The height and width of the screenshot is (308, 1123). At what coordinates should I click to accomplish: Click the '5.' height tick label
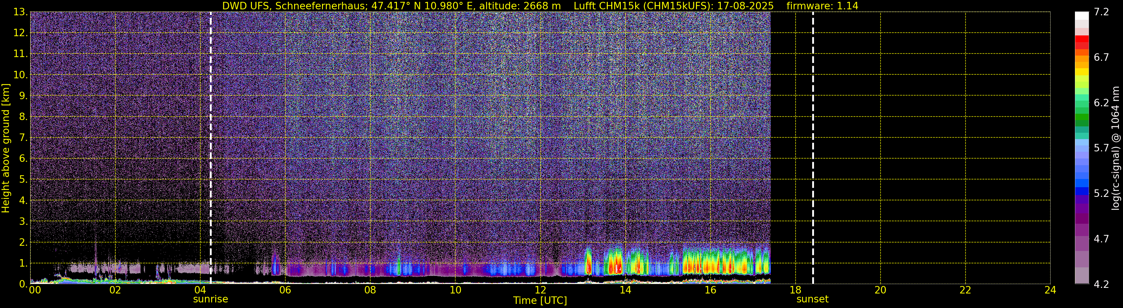(x=23, y=180)
